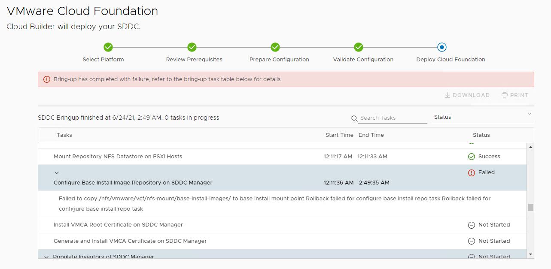Click the 12:11:17 AM start time cell
This screenshot has height=269, width=551.
tap(338, 157)
